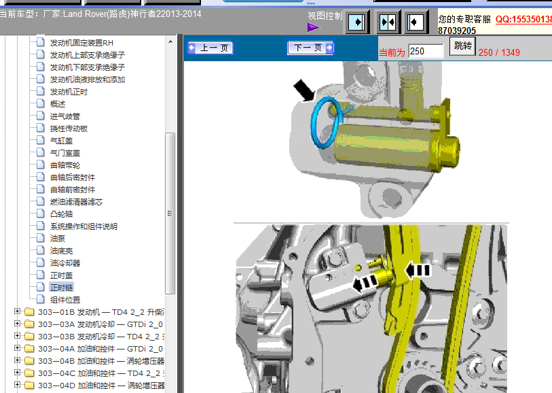Image resolution: width=552 pixels, height=393 pixels.
Task: Open document 凸轮轴
Action: point(61,214)
